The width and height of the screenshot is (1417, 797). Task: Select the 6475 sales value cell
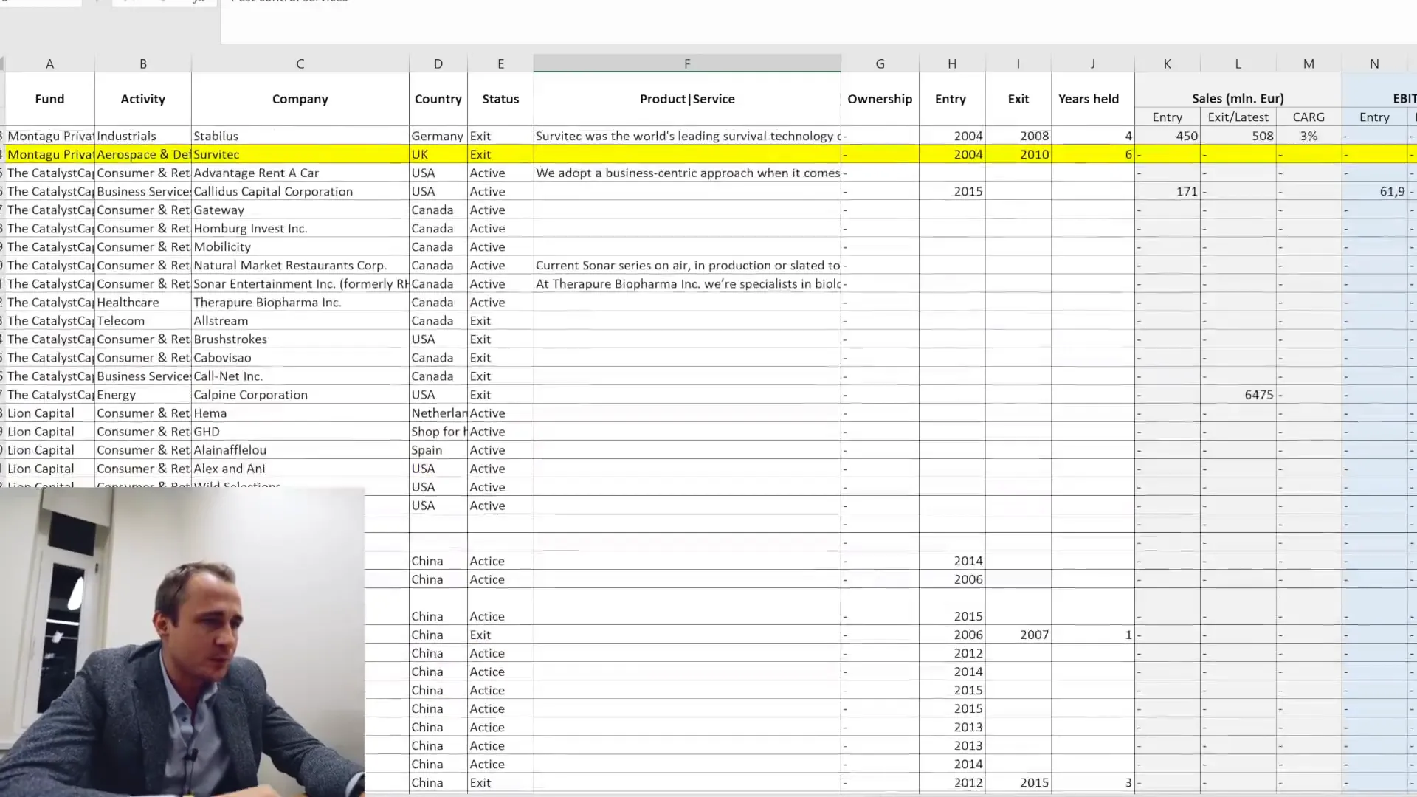1238,394
